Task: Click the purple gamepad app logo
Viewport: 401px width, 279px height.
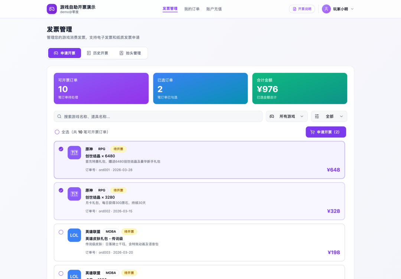Action: tap(52, 9)
